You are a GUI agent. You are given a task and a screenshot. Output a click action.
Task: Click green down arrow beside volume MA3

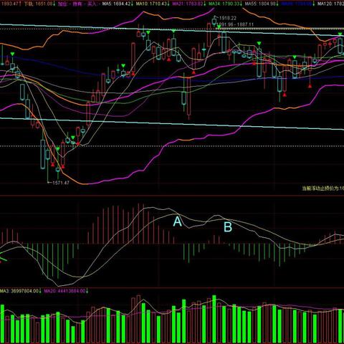pyautogui.click(x=39, y=291)
